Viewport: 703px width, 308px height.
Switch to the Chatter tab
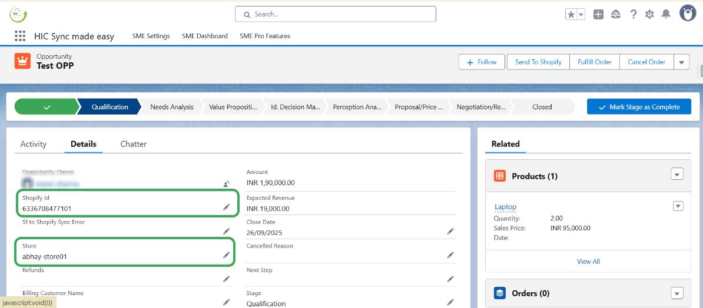click(x=134, y=144)
